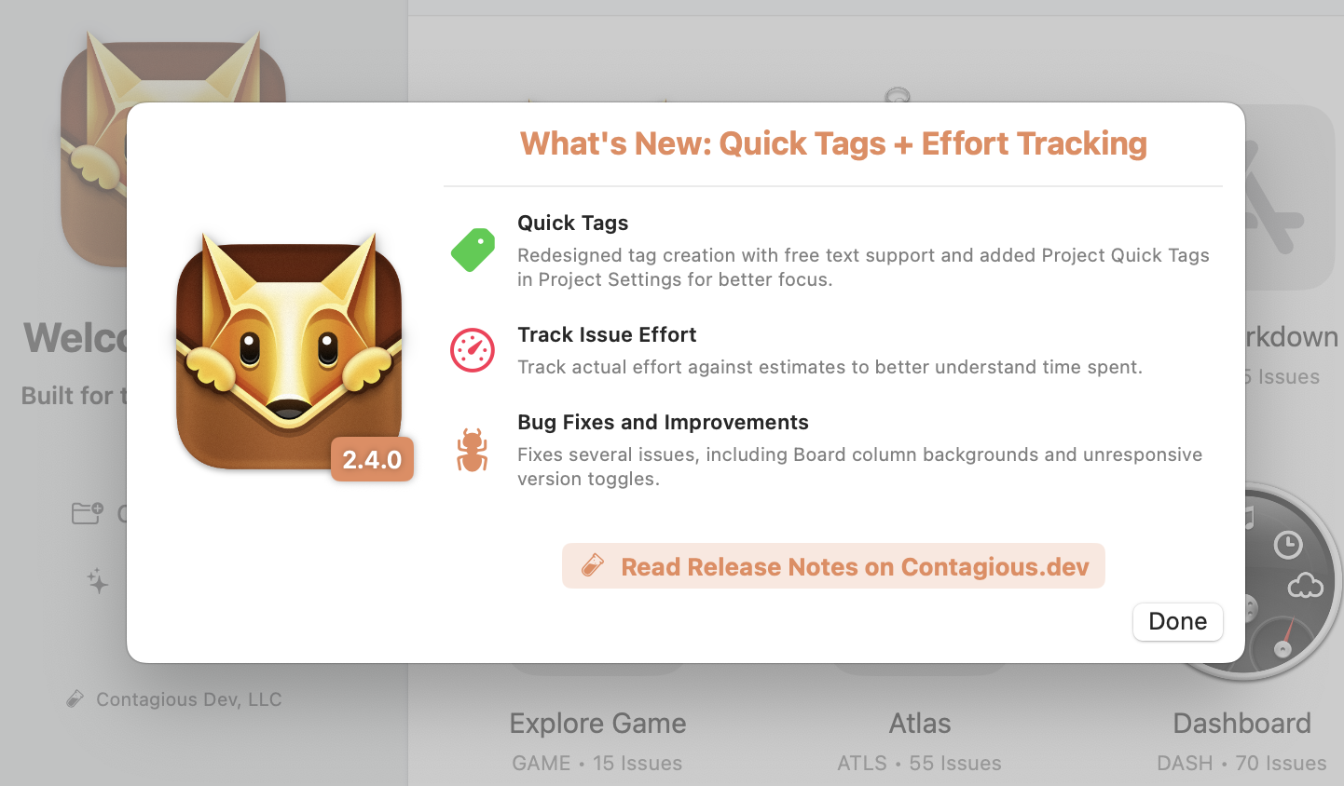
Task: Click the folder-plus icon in the welcome sidebar
Action: pos(88,513)
